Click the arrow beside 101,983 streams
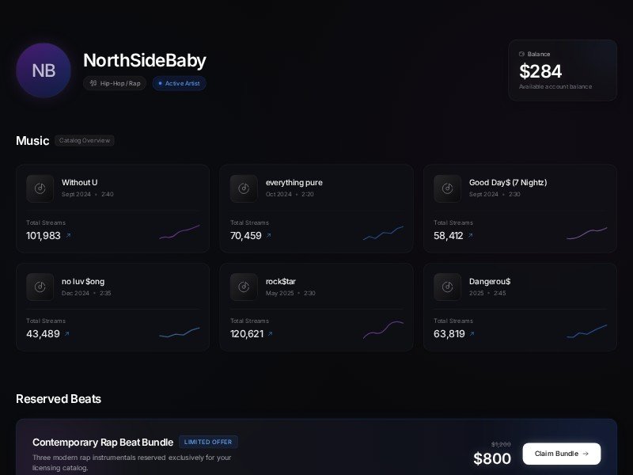This screenshot has height=475, width=633. pos(68,236)
